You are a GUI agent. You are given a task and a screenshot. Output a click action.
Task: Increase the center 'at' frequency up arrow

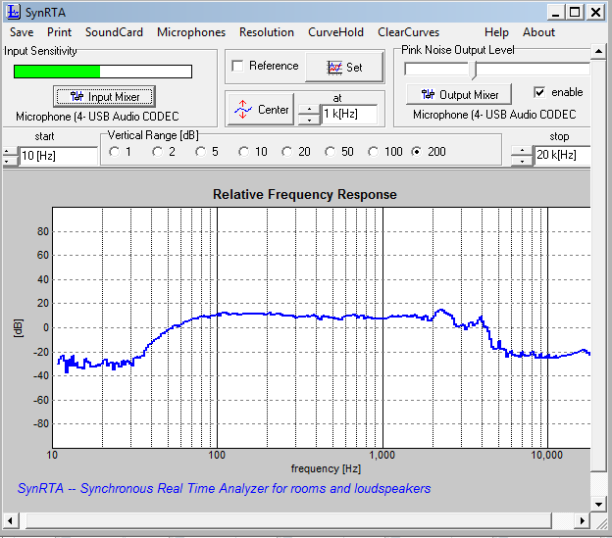309,109
